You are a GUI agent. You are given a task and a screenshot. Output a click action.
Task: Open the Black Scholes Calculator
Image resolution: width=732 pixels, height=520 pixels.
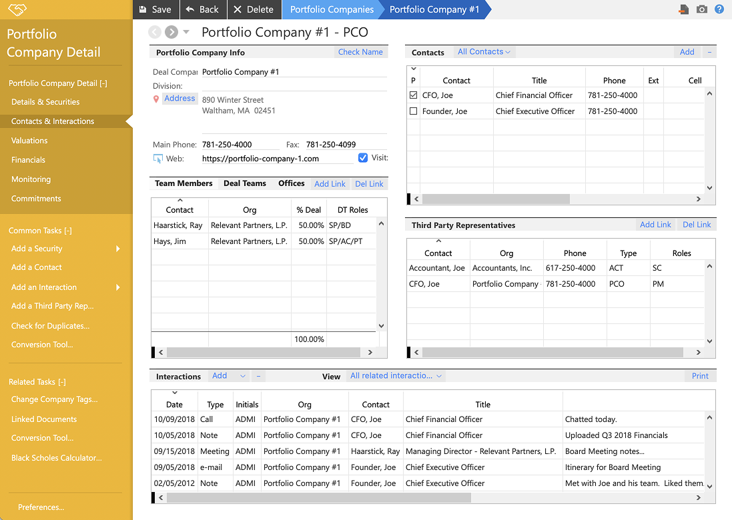57,458
